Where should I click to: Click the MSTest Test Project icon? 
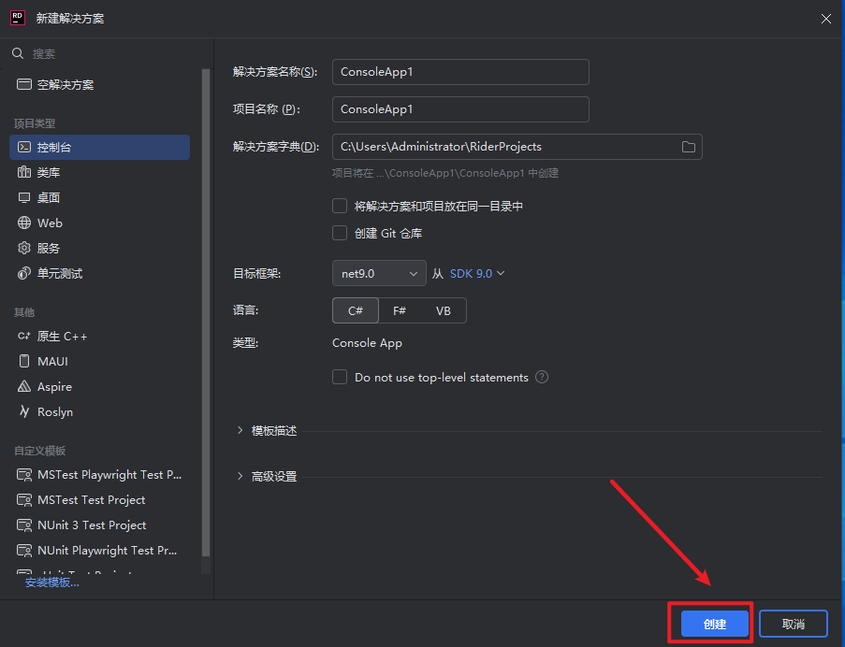pyautogui.click(x=24, y=500)
